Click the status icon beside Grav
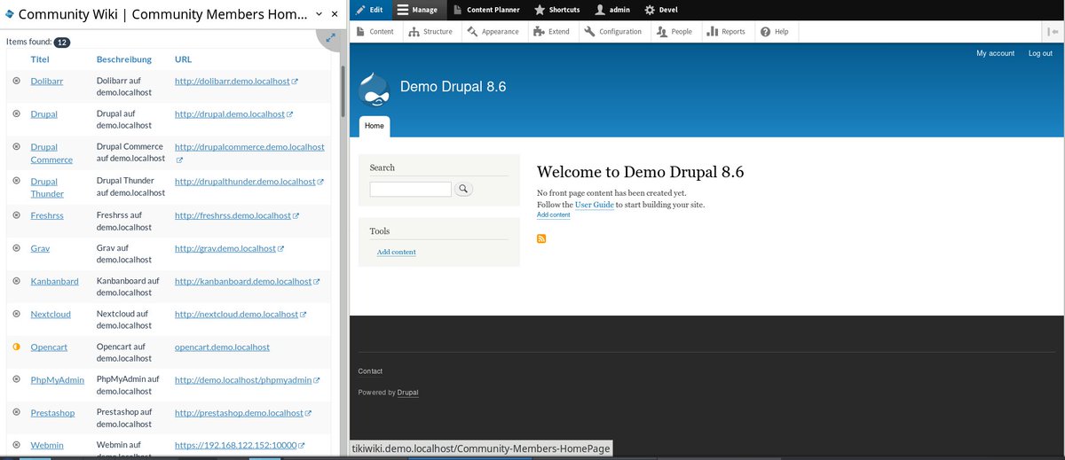This screenshot has height=460, width=1065. click(x=16, y=248)
